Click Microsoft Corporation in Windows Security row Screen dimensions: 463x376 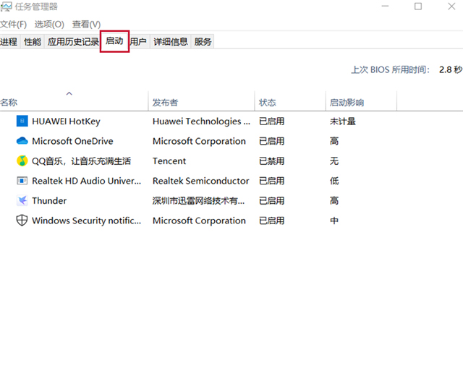pos(199,221)
